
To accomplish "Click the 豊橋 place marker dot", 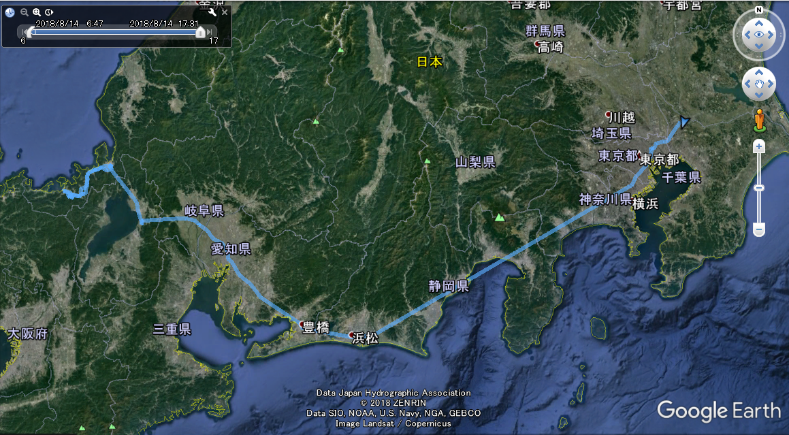I will (302, 324).
